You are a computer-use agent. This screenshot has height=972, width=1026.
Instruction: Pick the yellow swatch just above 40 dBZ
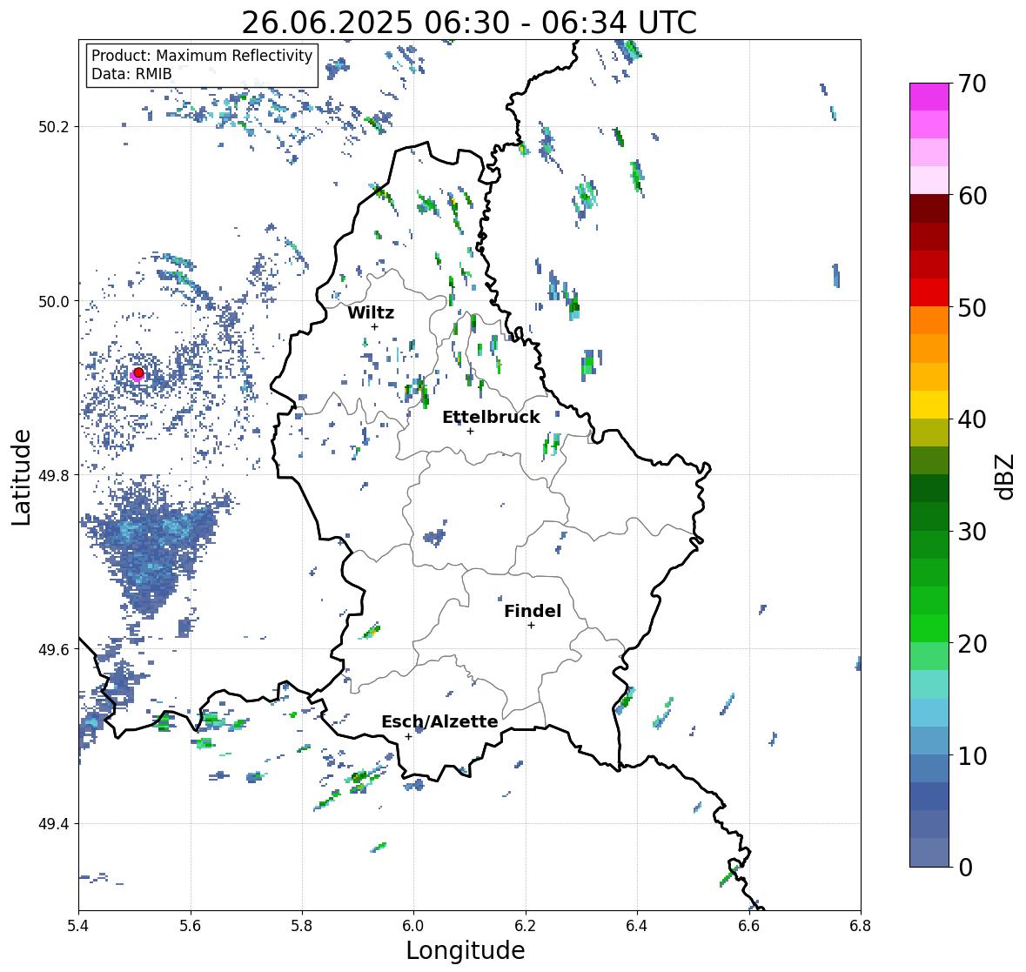pyautogui.click(x=929, y=405)
